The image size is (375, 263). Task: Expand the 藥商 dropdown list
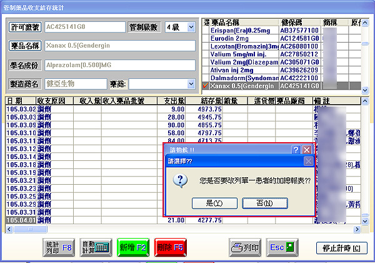point(191,83)
